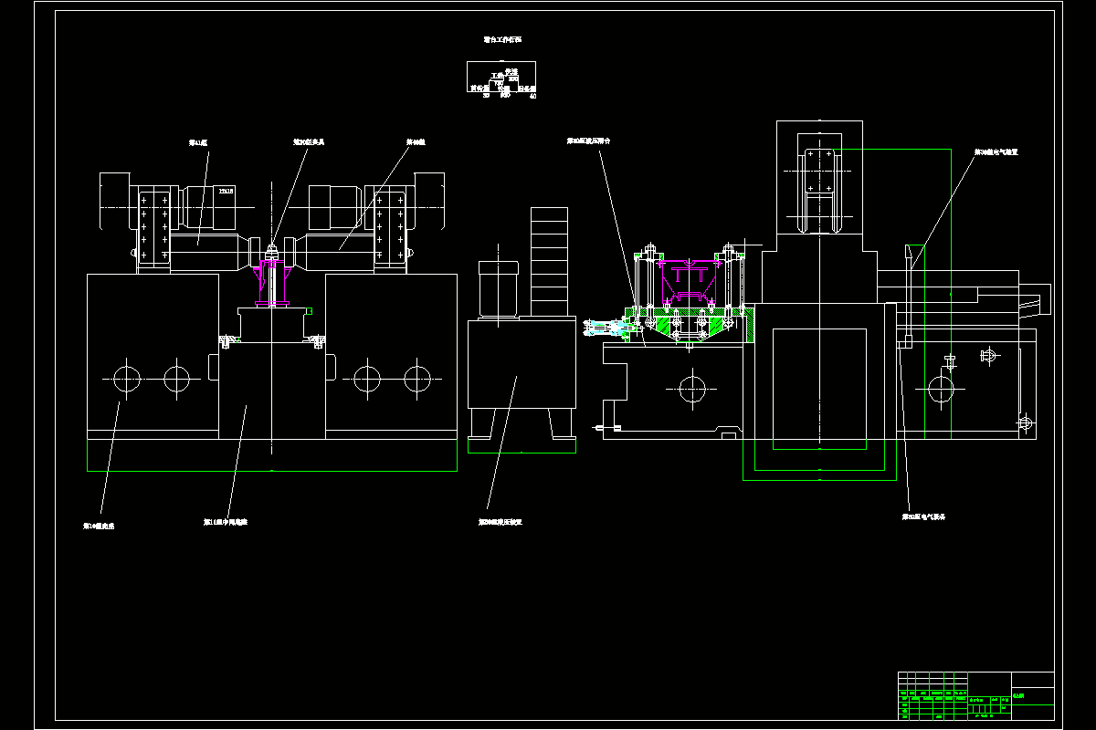
Task: Click the '电气系统' electrical system label at lower right
Action: point(923,516)
